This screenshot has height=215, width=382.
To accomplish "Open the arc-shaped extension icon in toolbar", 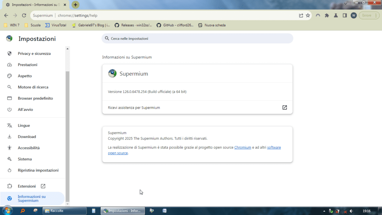I will (x=318, y=15).
